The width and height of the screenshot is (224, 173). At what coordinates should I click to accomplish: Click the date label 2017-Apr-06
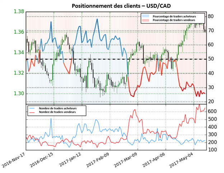tap(154, 160)
